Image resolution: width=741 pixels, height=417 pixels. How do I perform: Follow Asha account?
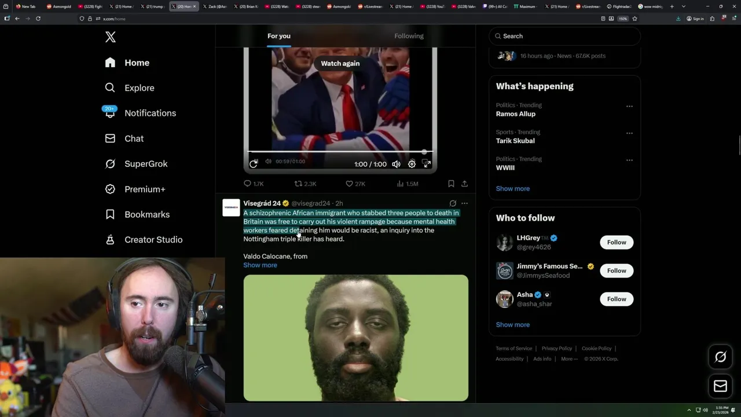pyautogui.click(x=617, y=299)
